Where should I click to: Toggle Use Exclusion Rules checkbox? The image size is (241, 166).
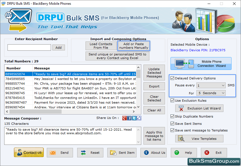[172, 100]
